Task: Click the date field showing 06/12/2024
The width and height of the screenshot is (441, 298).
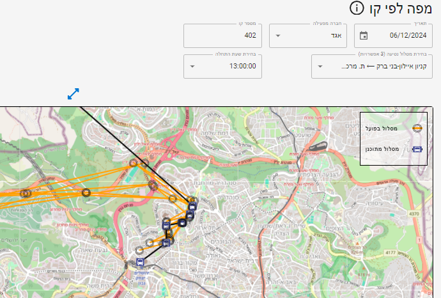Action: click(393, 36)
